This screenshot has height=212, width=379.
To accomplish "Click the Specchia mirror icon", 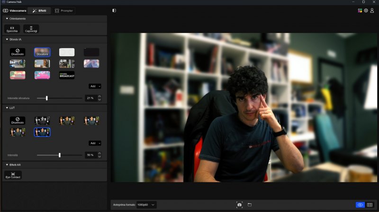I will [12, 29].
